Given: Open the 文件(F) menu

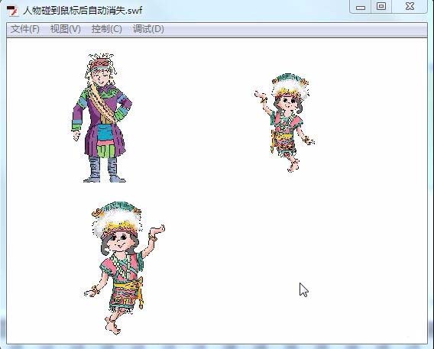Looking at the screenshot, I should 25,29.
